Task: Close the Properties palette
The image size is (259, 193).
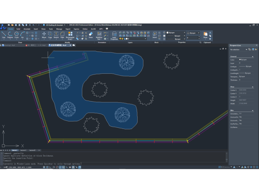Action: (x=257, y=45)
